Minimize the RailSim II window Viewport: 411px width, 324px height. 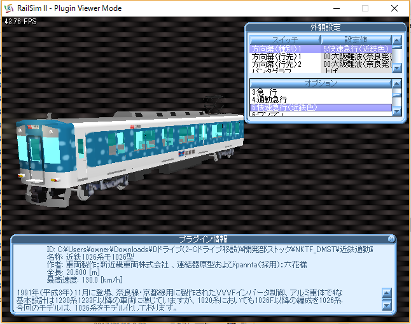[337, 8]
